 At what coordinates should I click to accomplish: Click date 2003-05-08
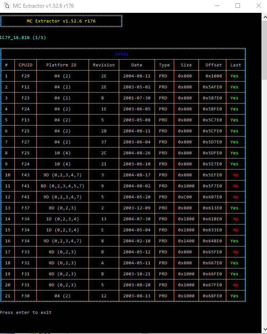pos(136,120)
